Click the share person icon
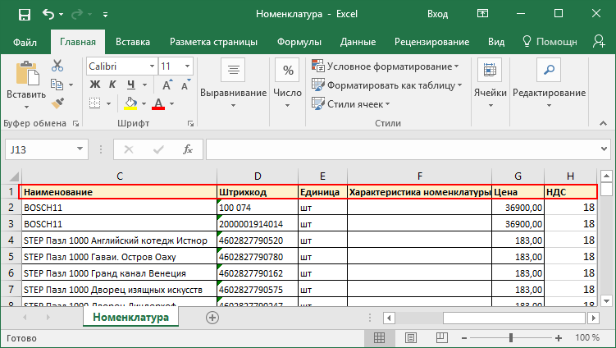616x348 pixels. click(599, 41)
